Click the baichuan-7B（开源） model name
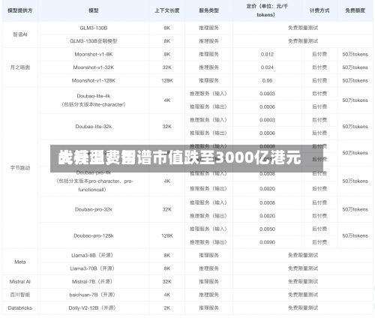The width and height of the screenshot is (375, 318). 93,295
